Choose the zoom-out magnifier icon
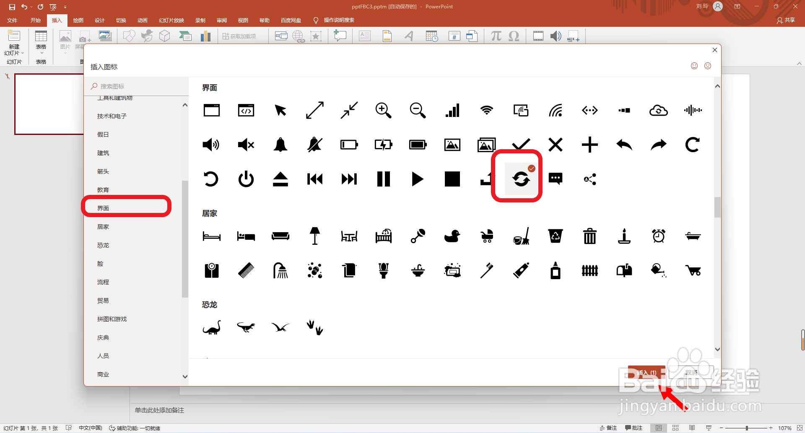Screen dimensions: 805x433 point(418,110)
